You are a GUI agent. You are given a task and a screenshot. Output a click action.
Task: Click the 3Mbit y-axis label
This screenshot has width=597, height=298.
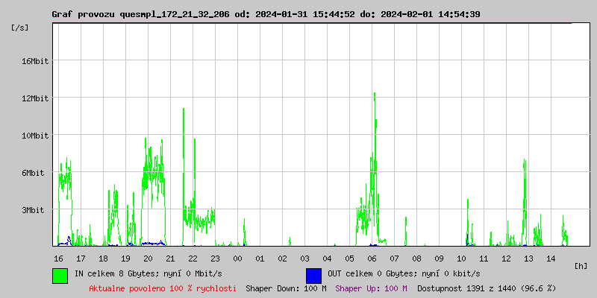click(x=33, y=210)
